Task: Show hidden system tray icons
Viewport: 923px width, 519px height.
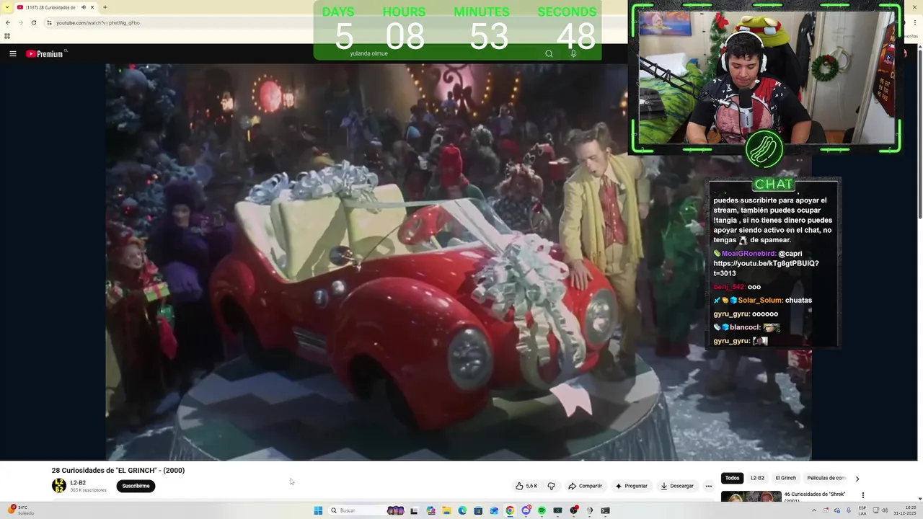Action: click(814, 510)
